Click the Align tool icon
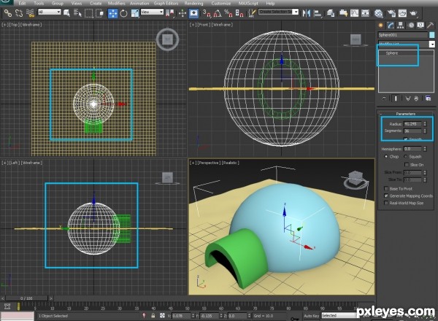 (x=318, y=13)
